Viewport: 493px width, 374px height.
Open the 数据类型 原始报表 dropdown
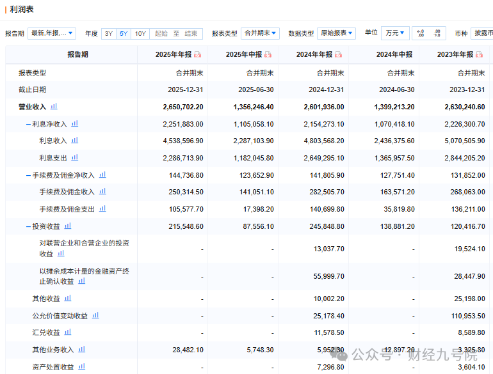pyautogui.click(x=336, y=33)
